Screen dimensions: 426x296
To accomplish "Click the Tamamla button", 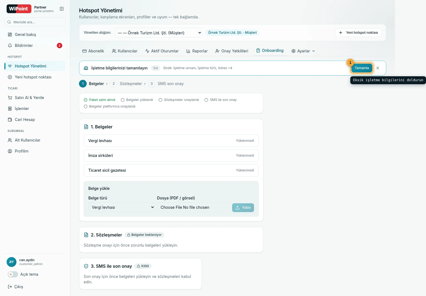I will (x=362, y=68).
